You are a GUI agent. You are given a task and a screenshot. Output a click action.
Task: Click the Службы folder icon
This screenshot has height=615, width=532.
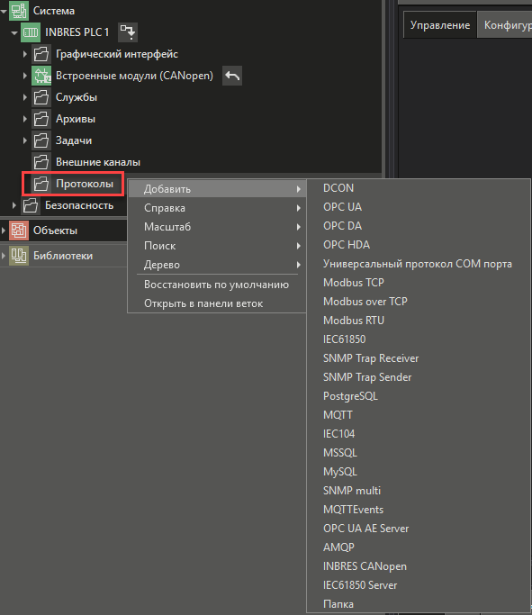pyautogui.click(x=41, y=97)
